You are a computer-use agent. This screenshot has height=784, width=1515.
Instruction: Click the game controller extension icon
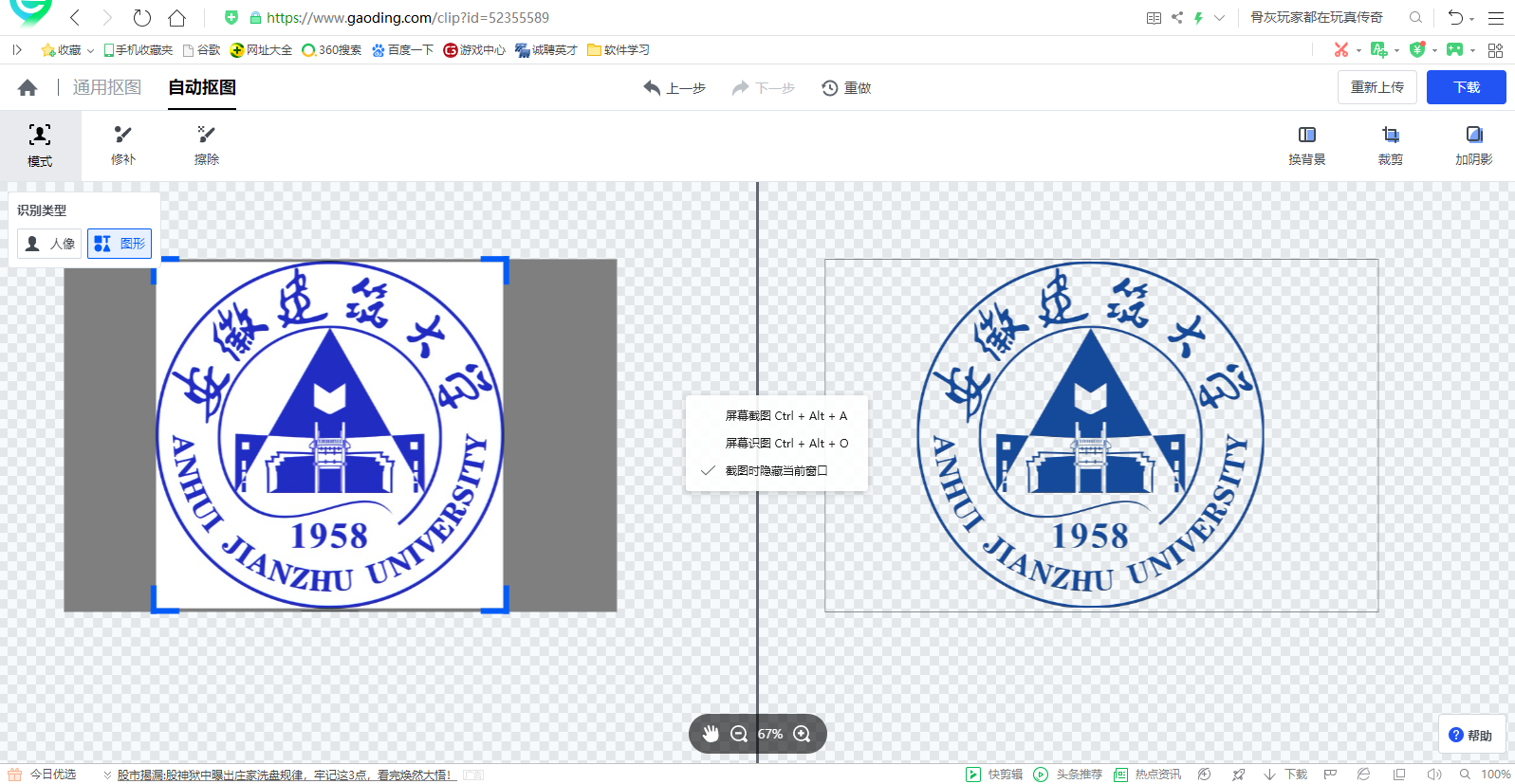[1454, 49]
